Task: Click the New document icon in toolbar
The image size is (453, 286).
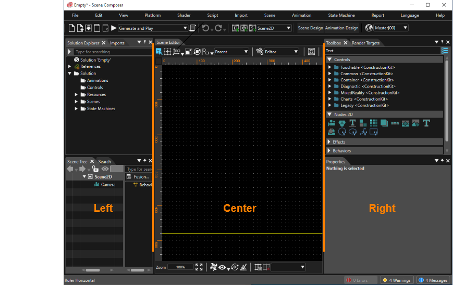Action: pos(71,28)
